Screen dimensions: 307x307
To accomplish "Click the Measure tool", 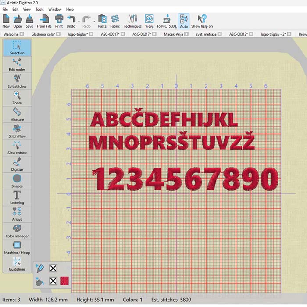I will pos(17,114).
